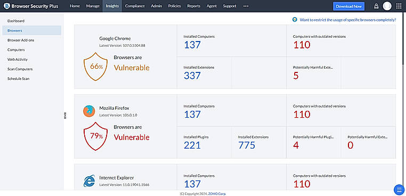The image size is (406, 196).
Task: Click Chrome installed computers count 137
Action: coord(192,45)
